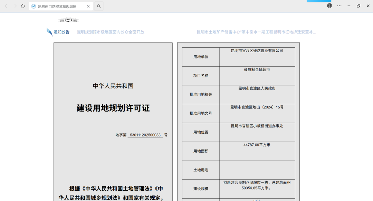Open the 昆明规划馆市级展区面向公众全面开放 notice
This screenshot has height=201, width=373.
click(111, 32)
